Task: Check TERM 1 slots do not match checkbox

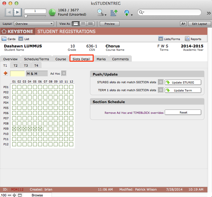Action: (x=160, y=90)
